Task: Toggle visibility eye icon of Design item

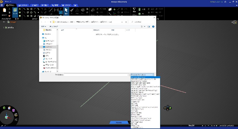Action: pyautogui.click(x=4, y=22)
